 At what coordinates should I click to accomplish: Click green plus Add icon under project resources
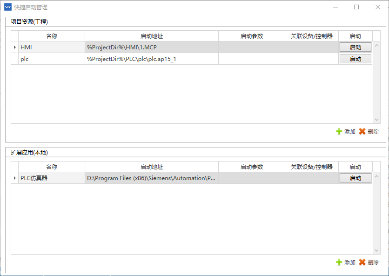tap(339, 131)
